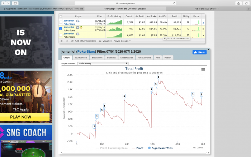
Task: Expand the Player Groups dropdown
Action: [x=122, y=41]
